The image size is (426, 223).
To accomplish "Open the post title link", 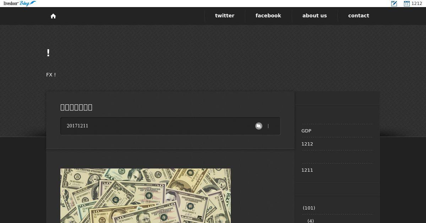I will click(x=76, y=107).
